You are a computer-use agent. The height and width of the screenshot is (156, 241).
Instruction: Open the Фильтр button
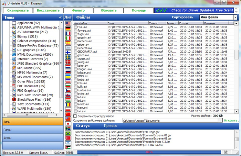(x=78, y=10)
